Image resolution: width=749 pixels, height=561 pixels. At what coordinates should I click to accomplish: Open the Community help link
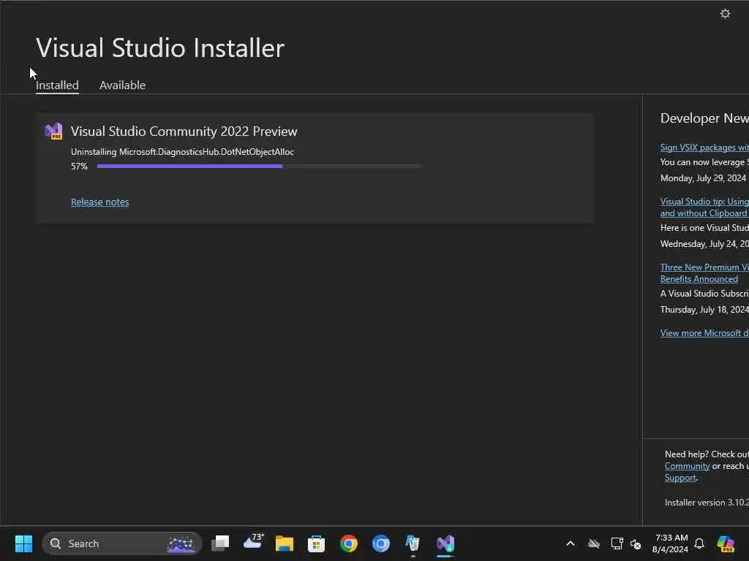pos(687,466)
